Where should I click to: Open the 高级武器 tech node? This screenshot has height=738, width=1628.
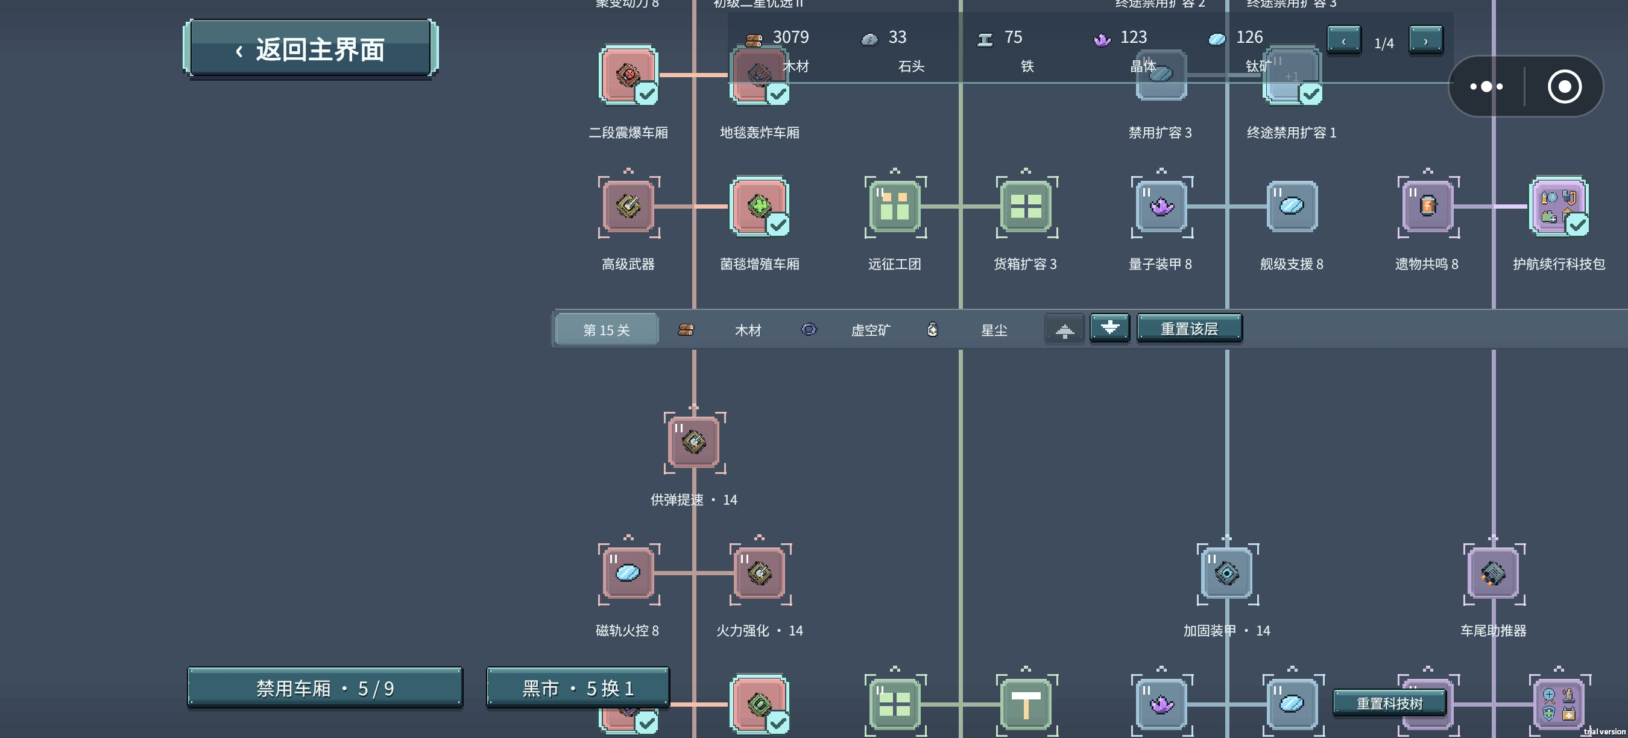[x=628, y=206]
